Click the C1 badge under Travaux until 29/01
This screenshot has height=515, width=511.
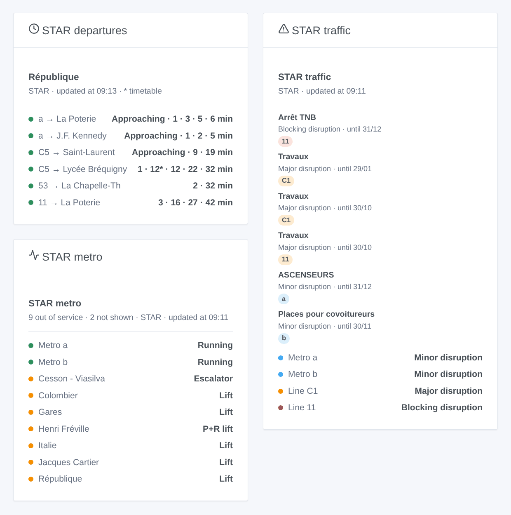pyautogui.click(x=286, y=181)
